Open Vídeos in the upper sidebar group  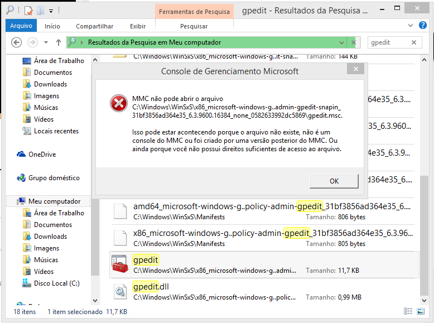pos(44,119)
